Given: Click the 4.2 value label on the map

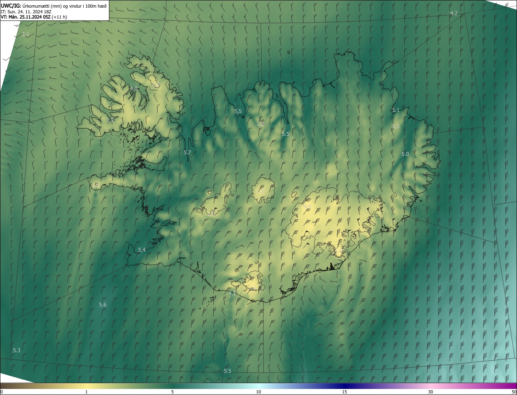Looking at the screenshot, I should (x=454, y=13).
